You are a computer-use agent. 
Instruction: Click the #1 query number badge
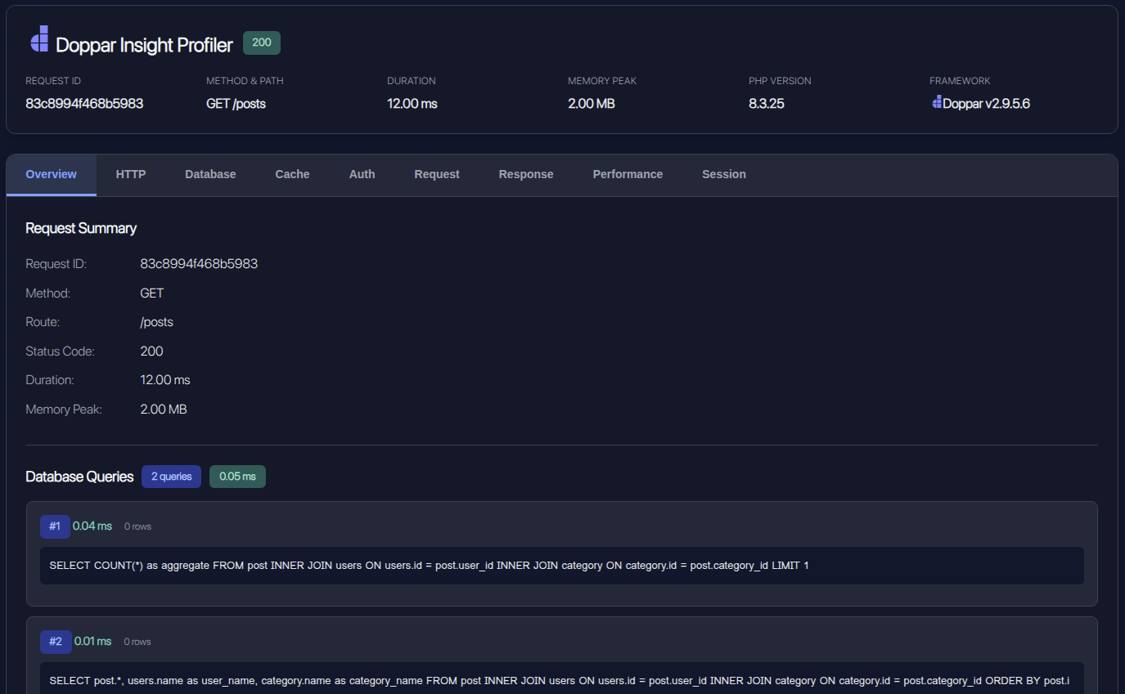pos(55,526)
